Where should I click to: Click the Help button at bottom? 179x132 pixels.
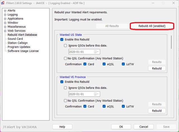[62, 127]
